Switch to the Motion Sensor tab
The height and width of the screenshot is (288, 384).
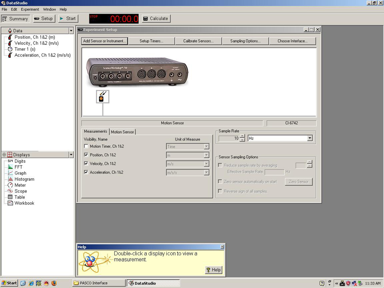(x=122, y=132)
